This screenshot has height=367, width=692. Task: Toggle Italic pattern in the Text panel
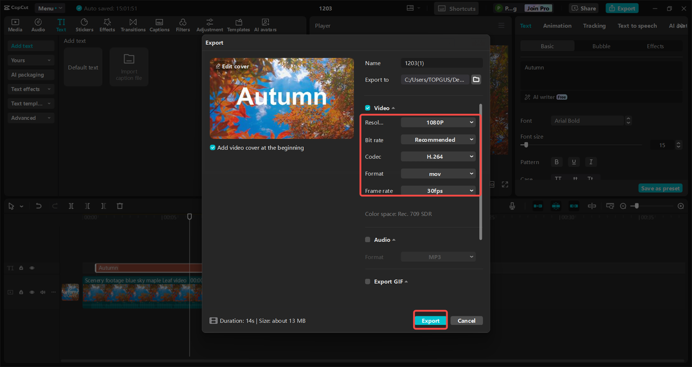click(x=591, y=162)
